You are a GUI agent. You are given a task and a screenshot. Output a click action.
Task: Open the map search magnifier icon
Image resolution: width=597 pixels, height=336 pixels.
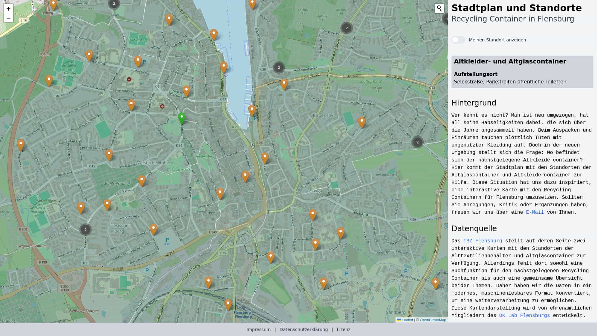(x=439, y=8)
